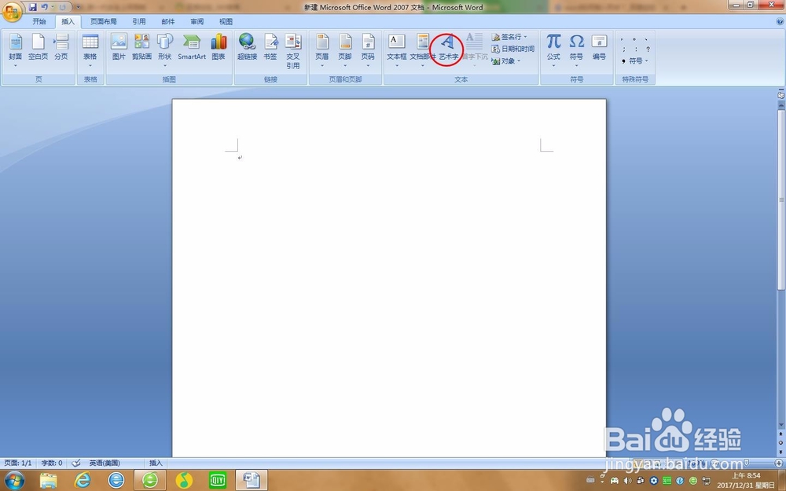Viewport: 786px width, 491px height.
Task: Click the 艺术字 WordArt button
Action: tap(448, 49)
